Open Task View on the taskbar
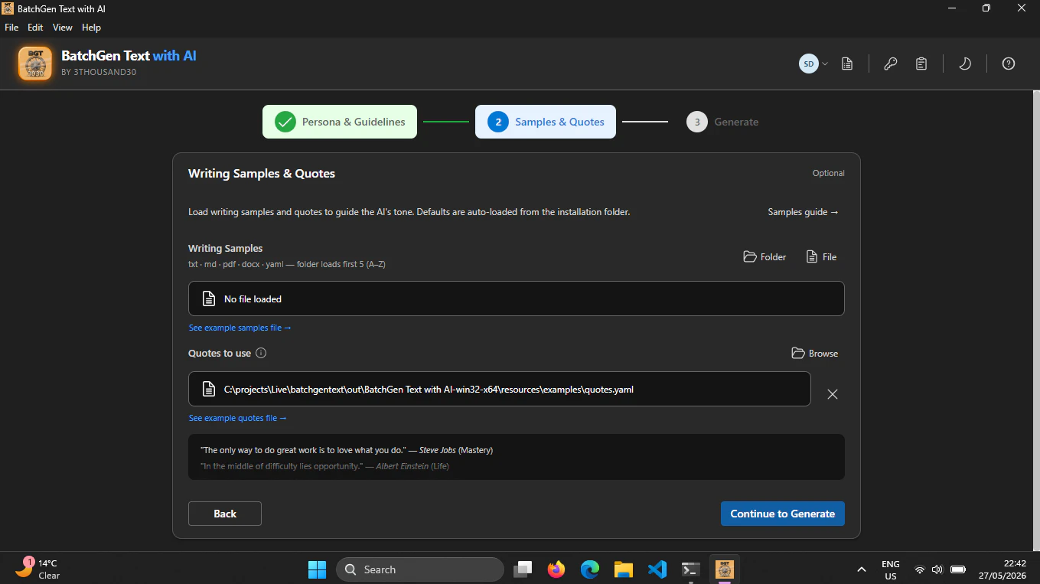This screenshot has width=1040, height=584. click(x=523, y=569)
